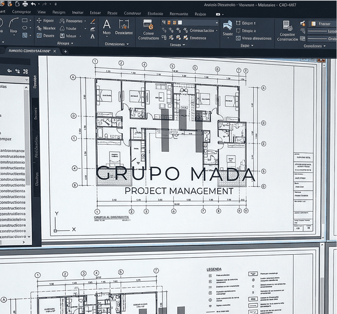
Task: Click the Edupn crop icon
Action: 238,23
